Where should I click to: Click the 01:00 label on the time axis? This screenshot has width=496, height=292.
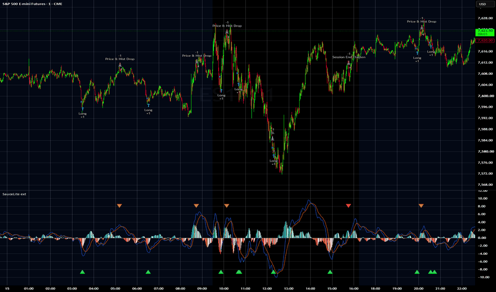(x=29, y=288)
